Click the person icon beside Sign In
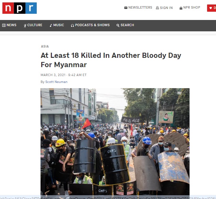 [x=157, y=8]
